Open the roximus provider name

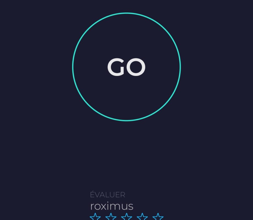(112, 206)
